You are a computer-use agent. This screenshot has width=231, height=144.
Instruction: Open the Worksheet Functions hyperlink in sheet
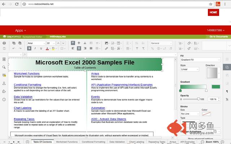[x=27, y=73]
